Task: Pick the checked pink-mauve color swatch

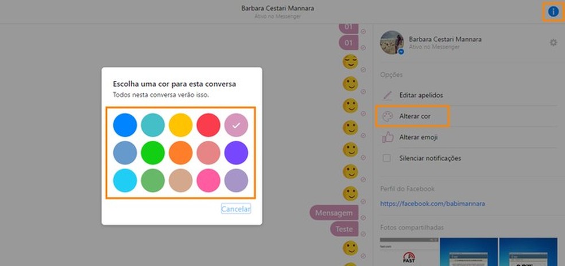Action: point(236,126)
